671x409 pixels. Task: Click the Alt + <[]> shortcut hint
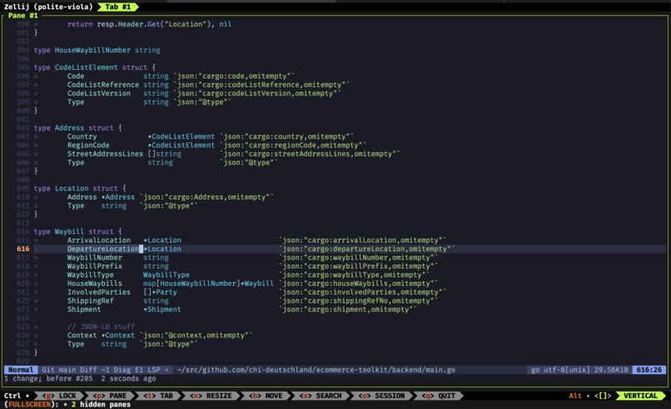(x=589, y=396)
